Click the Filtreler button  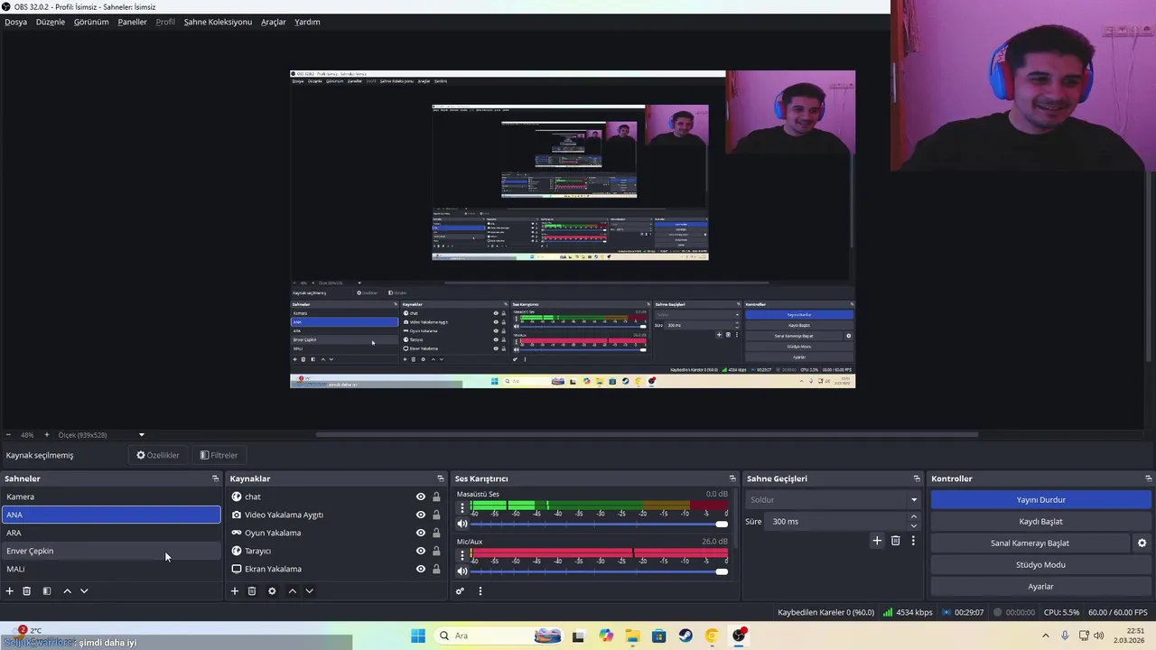219,455
